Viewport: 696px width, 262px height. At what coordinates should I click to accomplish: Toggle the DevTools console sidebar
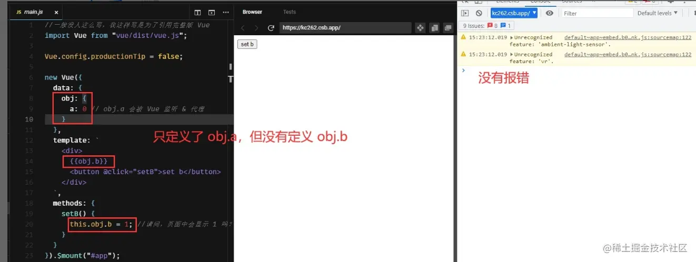point(465,13)
